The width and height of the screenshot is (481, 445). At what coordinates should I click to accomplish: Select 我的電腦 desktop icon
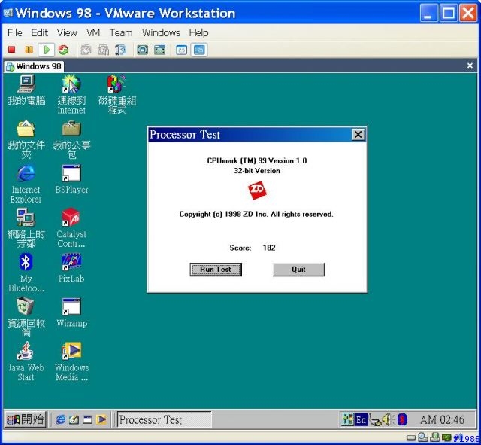26,90
